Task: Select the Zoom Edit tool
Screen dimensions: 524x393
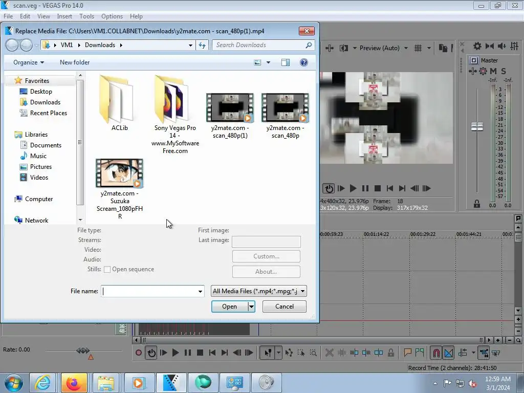Action: click(313, 353)
